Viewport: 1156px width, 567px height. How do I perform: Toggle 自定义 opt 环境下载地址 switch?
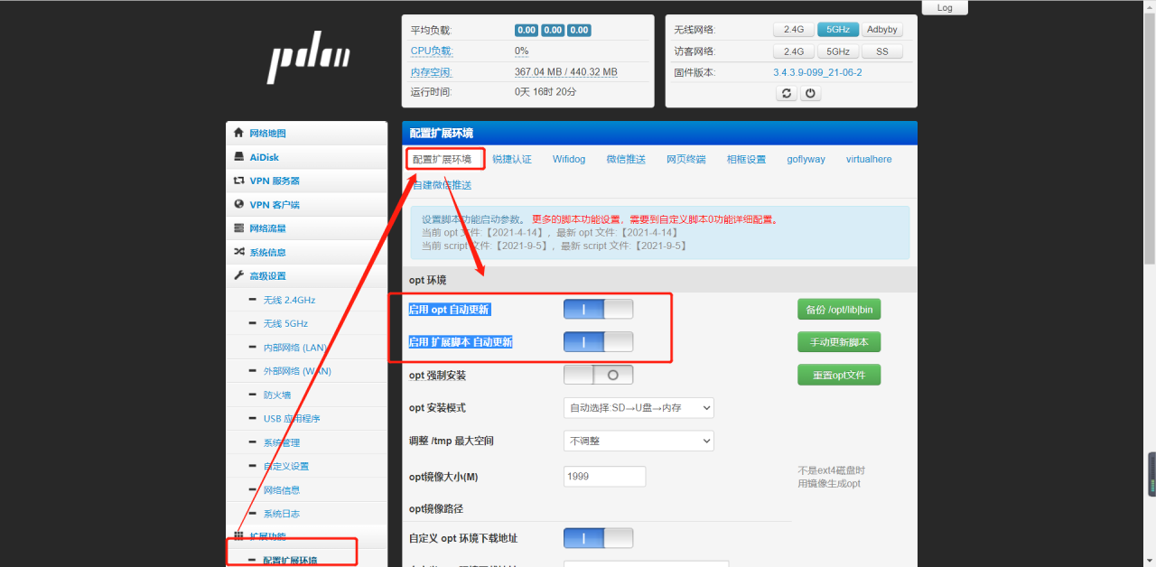coord(598,538)
